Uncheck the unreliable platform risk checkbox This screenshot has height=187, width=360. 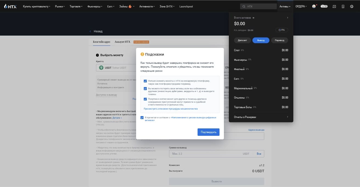145,81
